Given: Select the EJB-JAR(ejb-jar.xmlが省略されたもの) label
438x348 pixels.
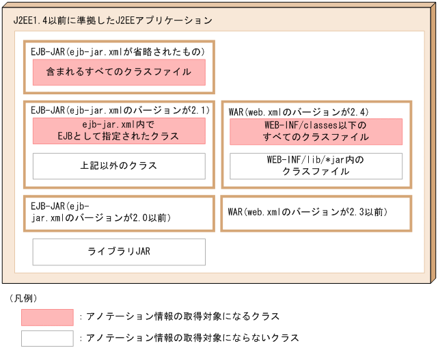Looking at the screenshot, I should pos(118,51).
